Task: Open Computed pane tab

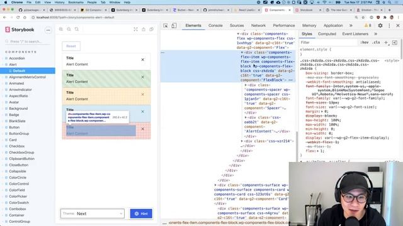Action: pyautogui.click(x=327, y=34)
